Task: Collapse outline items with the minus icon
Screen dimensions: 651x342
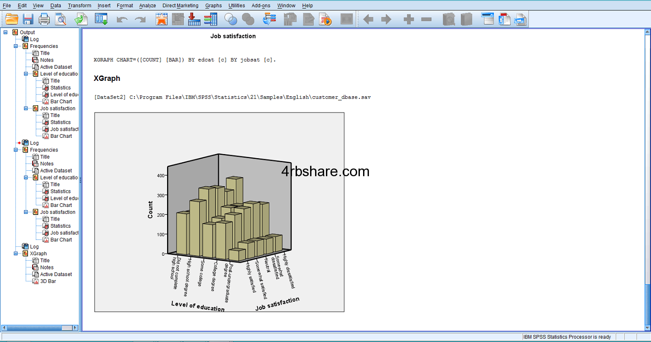Action: [x=426, y=19]
